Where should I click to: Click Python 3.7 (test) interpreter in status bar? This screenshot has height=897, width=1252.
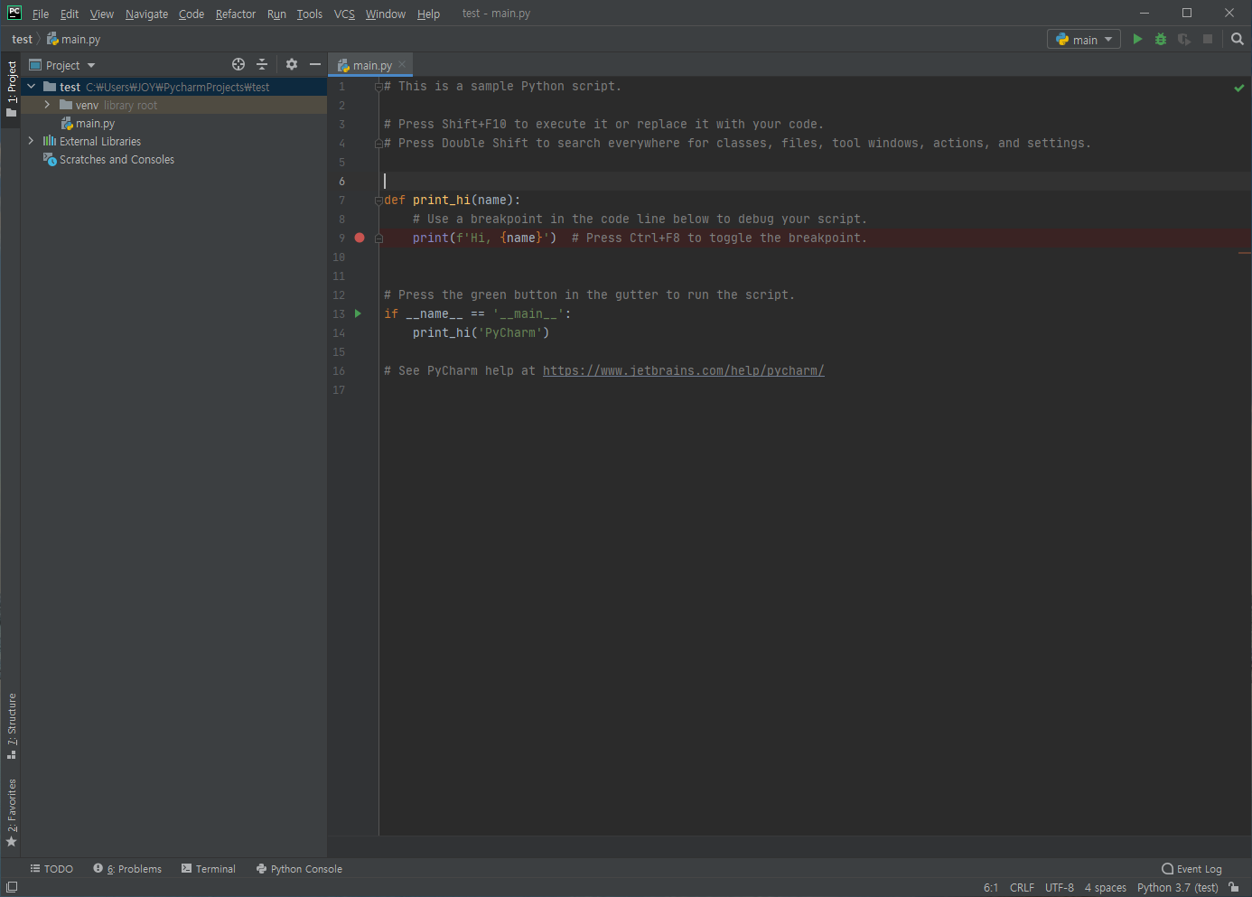pos(1178,887)
